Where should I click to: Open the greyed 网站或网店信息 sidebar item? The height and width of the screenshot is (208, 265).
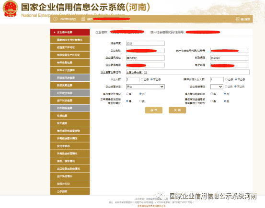[x=70, y=78]
